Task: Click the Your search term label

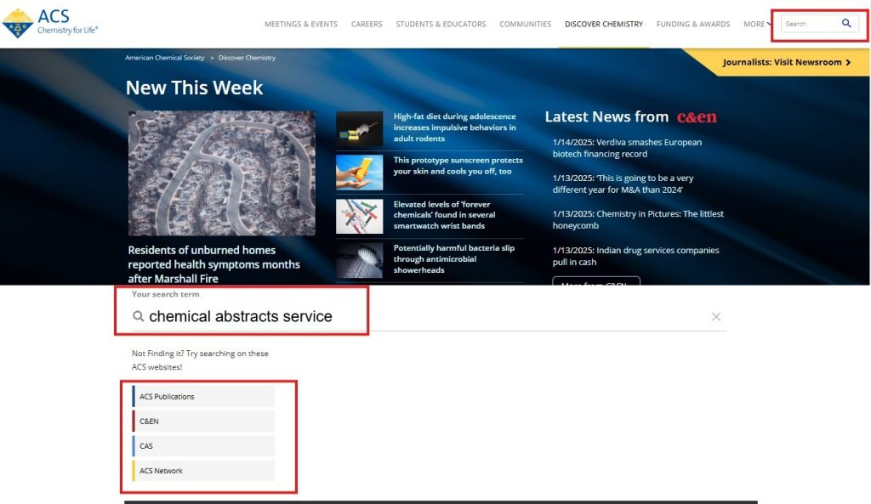Action: pos(166,294)
